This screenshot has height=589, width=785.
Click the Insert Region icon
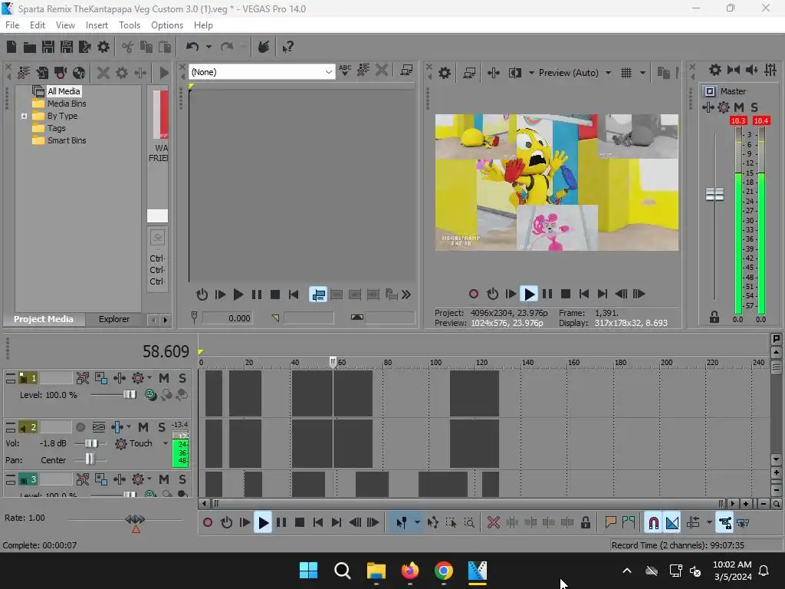tap(629, 523)
